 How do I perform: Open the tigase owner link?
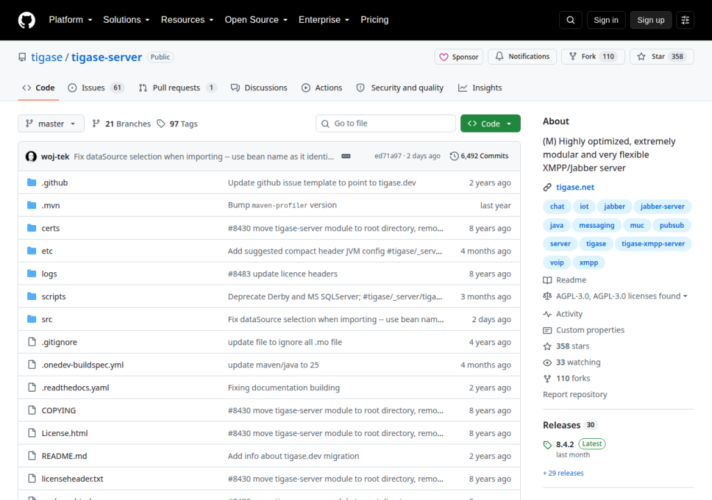click(x=47, y=57)
